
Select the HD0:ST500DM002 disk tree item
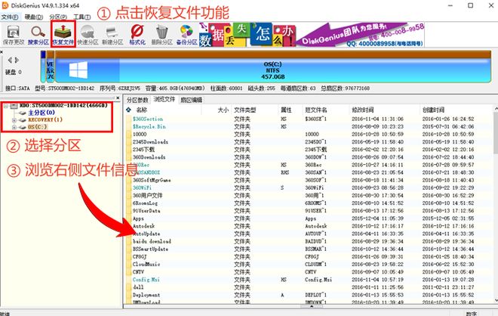[63, 105]
